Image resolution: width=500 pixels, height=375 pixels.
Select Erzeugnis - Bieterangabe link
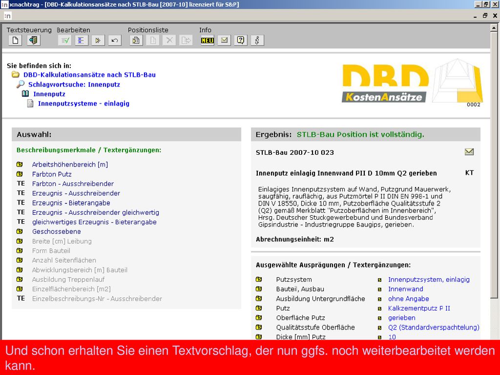[71, 203]
